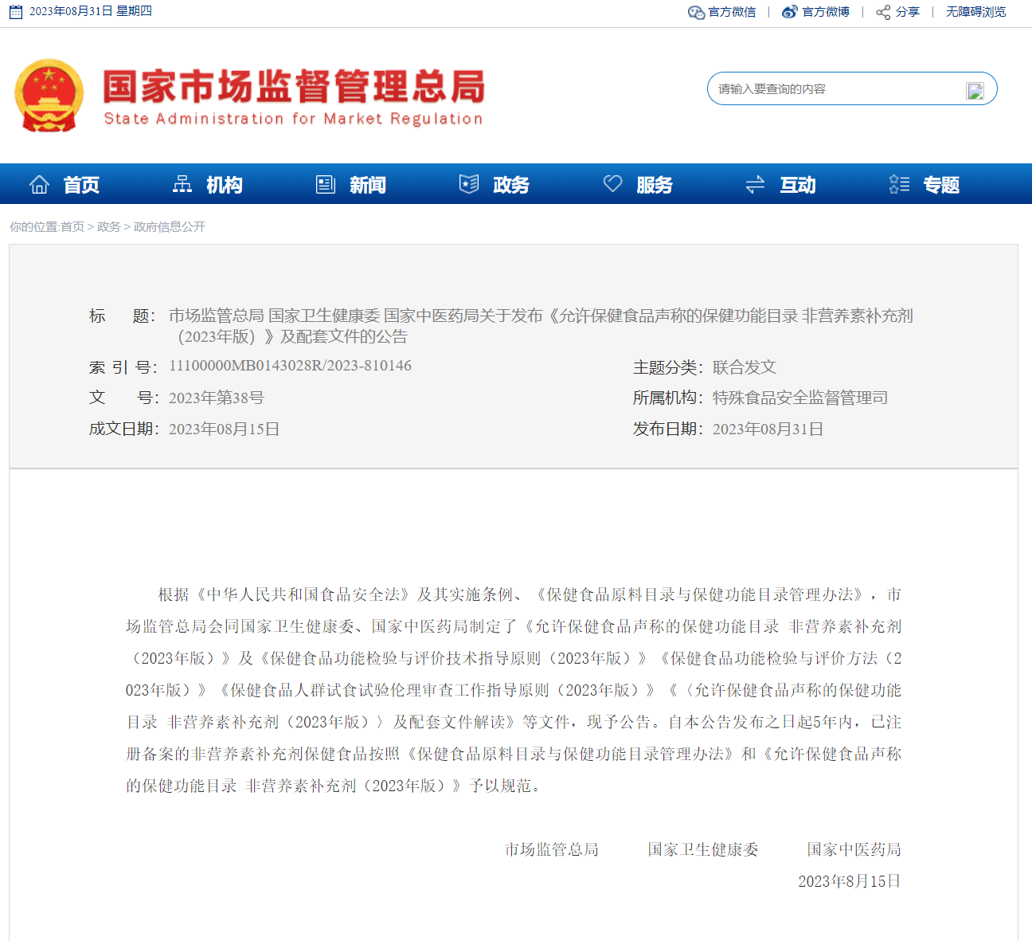Click the home icon in the nav bar
The width and height of the screenshot is (1032, 941).
pyautogui.click(x=39, y=185)
